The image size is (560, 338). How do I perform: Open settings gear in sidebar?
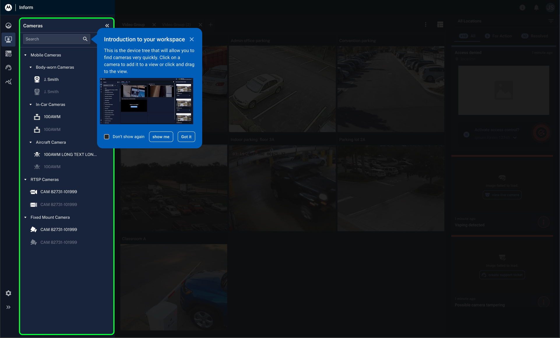pyautogui.click(x=8, y=293)
